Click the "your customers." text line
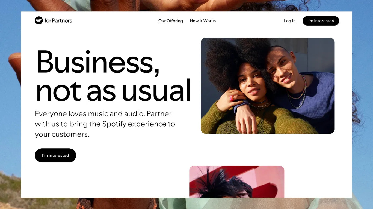 point(62,134)
